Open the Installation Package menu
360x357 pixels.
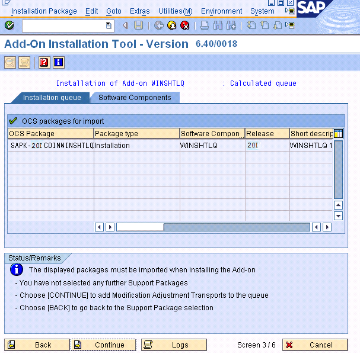[x=44, y=11]
